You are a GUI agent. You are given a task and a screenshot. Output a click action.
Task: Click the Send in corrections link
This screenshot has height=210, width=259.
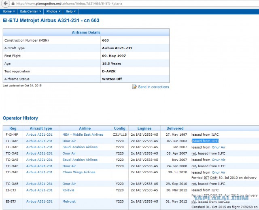[x=153, y=87]
